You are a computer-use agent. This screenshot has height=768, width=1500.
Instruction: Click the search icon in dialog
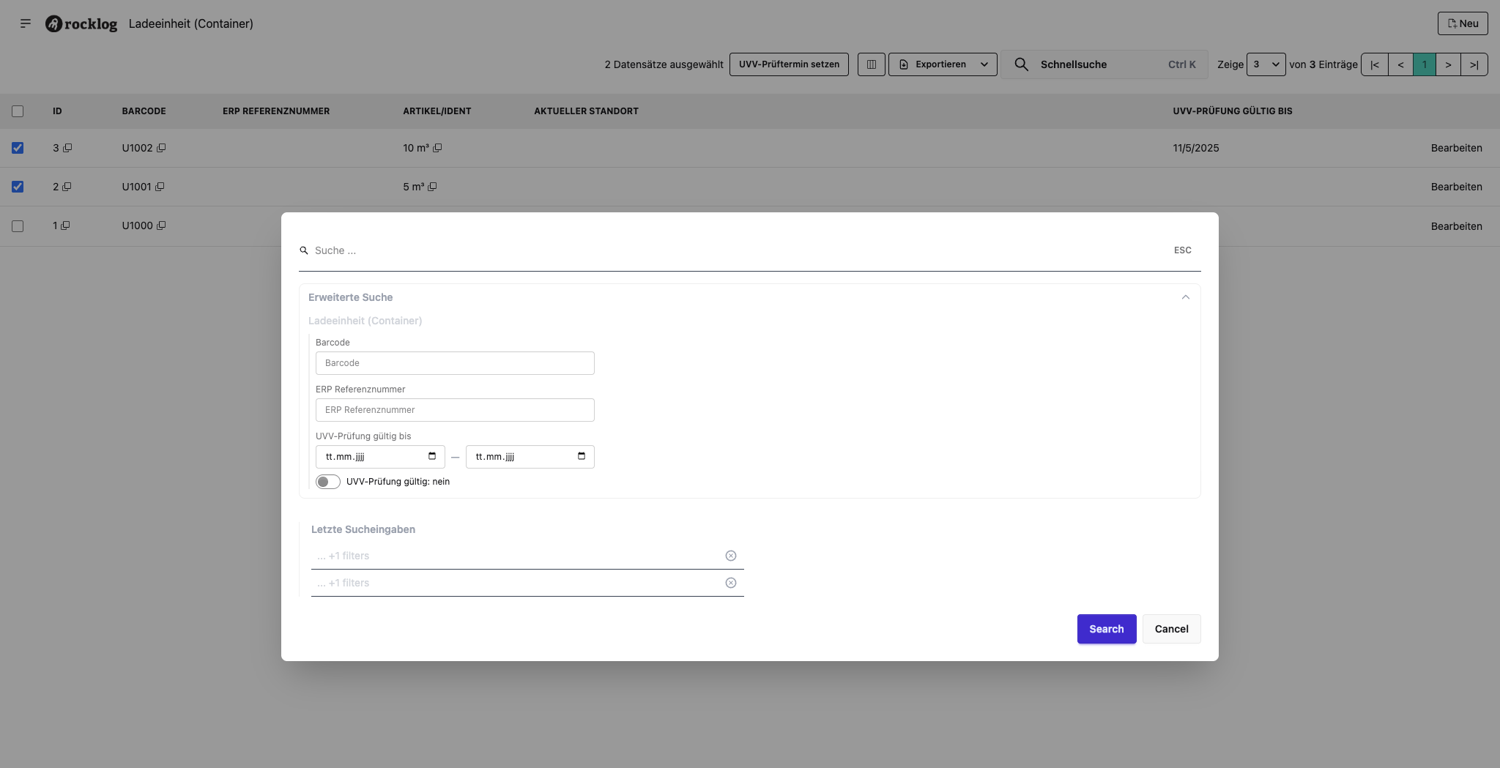(x=304, y=250)
